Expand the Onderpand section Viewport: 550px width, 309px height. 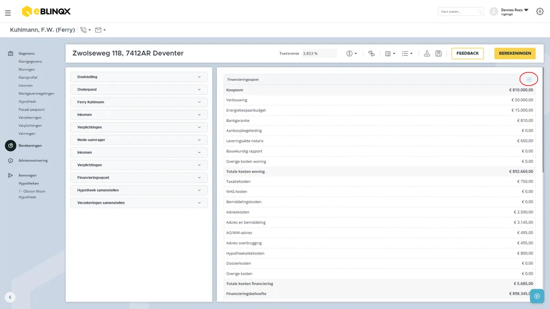click(139, 90)
